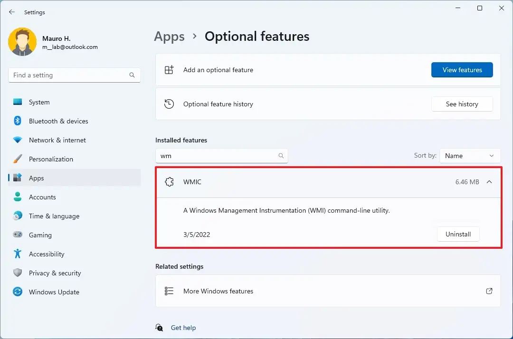Open Bluetooth & devices settings

58,121
